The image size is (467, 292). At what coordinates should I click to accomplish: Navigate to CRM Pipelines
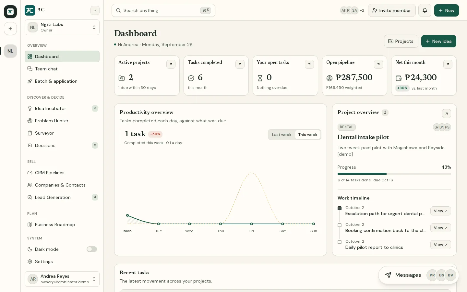coord(62,173)
